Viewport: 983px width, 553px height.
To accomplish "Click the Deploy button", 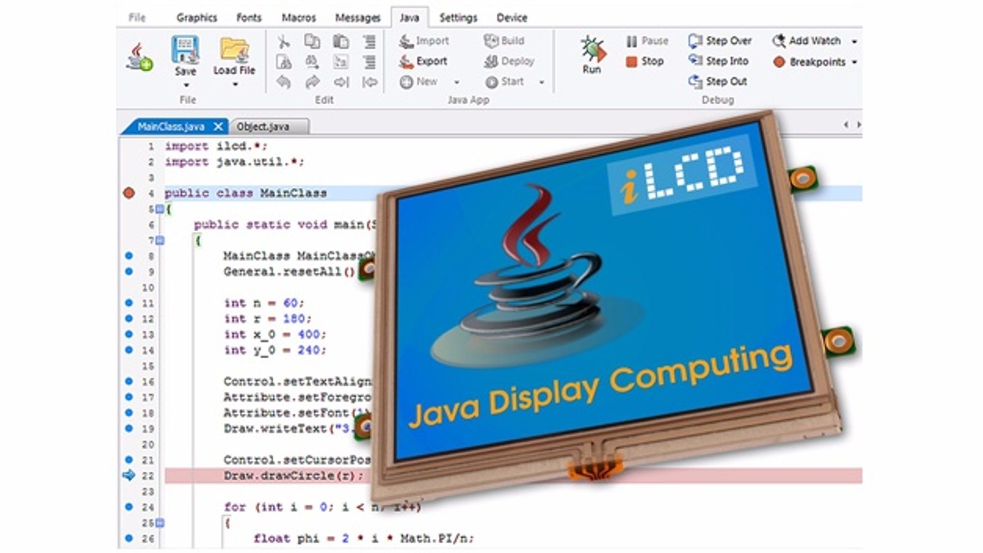I will 509,61.
